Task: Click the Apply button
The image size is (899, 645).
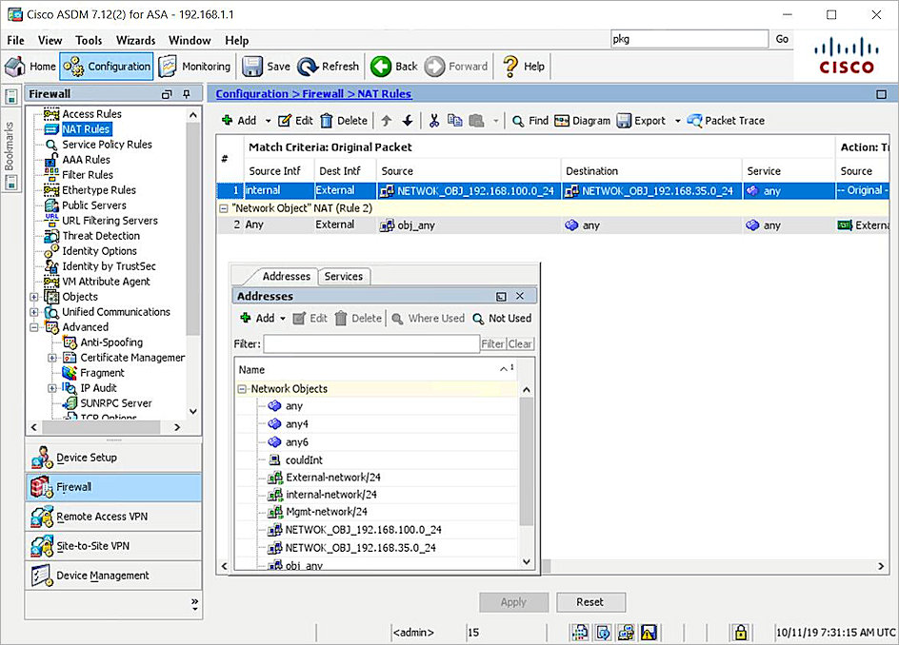Action: click(x=513, y=602)
